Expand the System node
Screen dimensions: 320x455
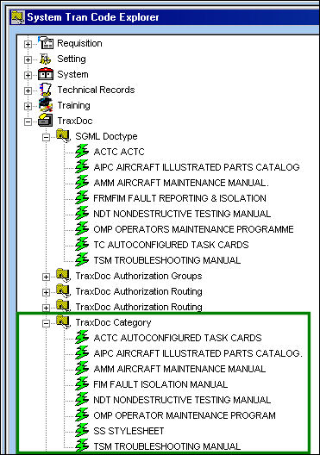click(28, 75)
